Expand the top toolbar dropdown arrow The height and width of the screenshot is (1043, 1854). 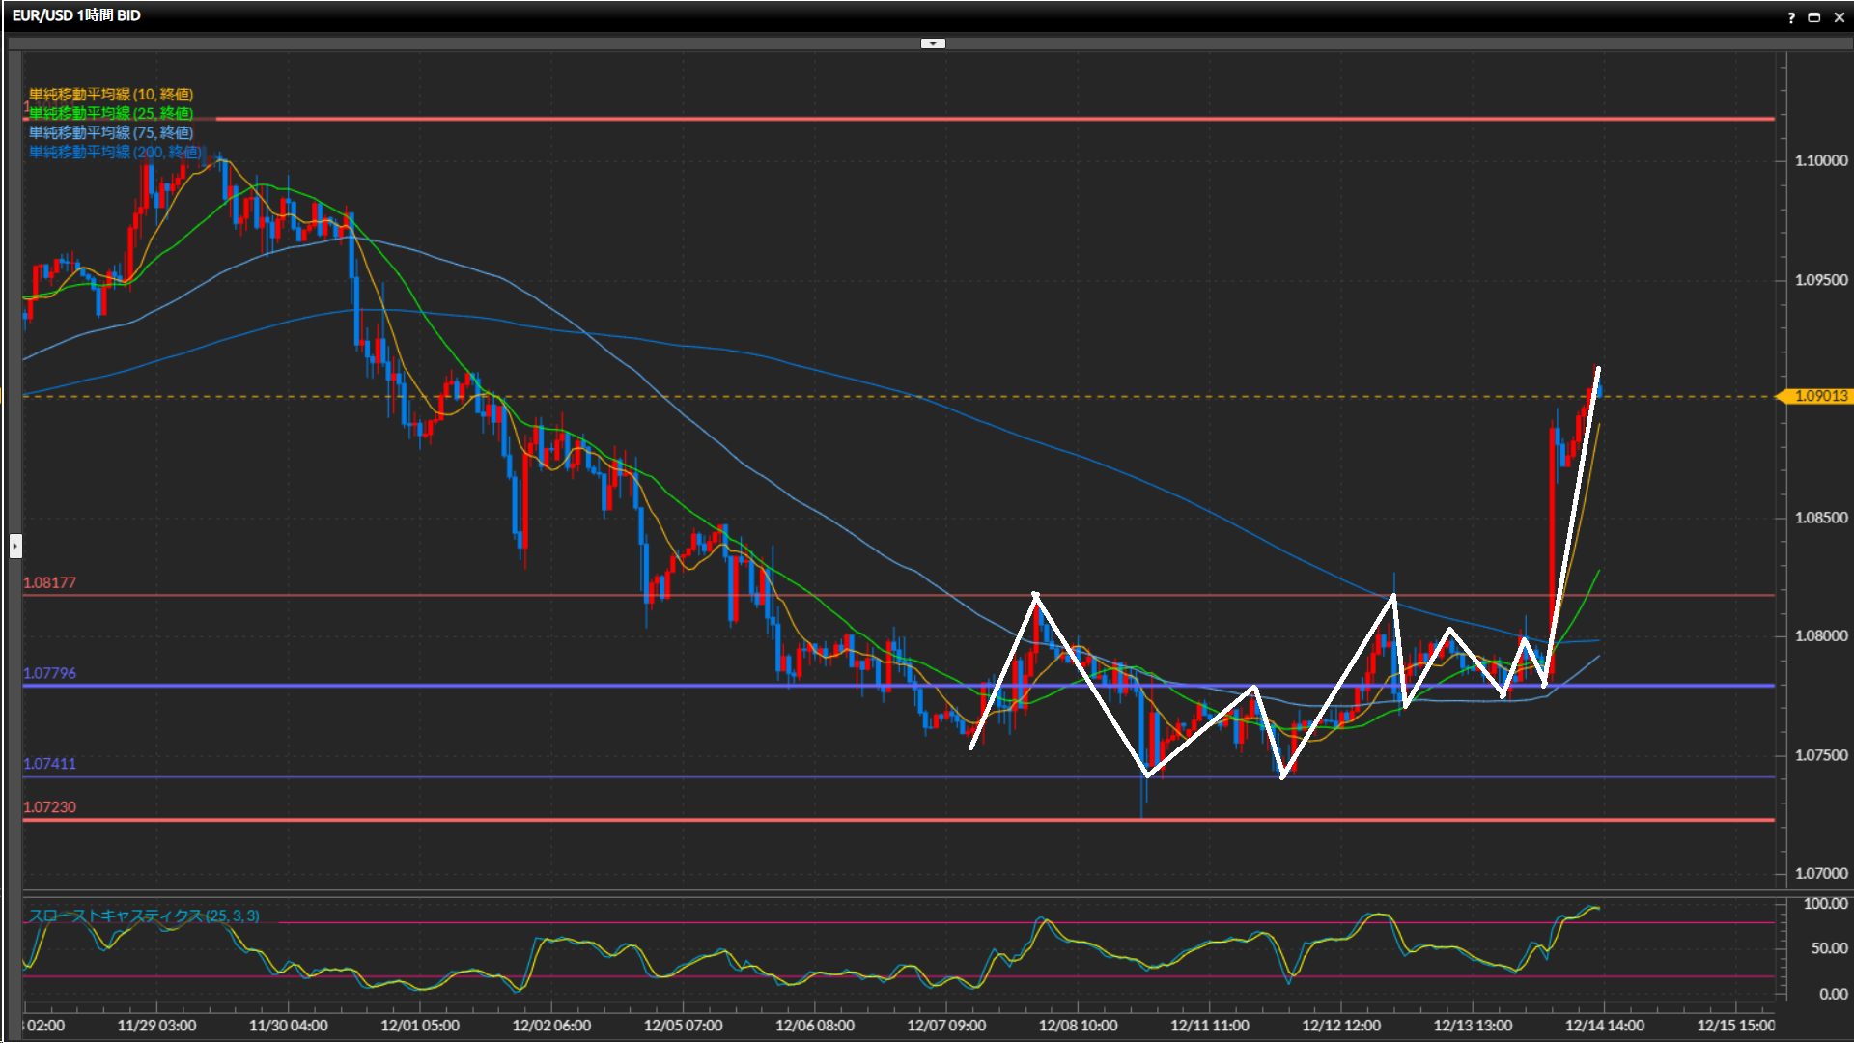point(933,43)
